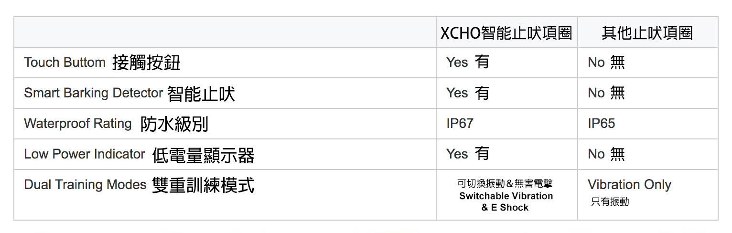732x233 pixels.
Task: Click 'No 無' in the Touch Buttom row
Action: (606, 63)
